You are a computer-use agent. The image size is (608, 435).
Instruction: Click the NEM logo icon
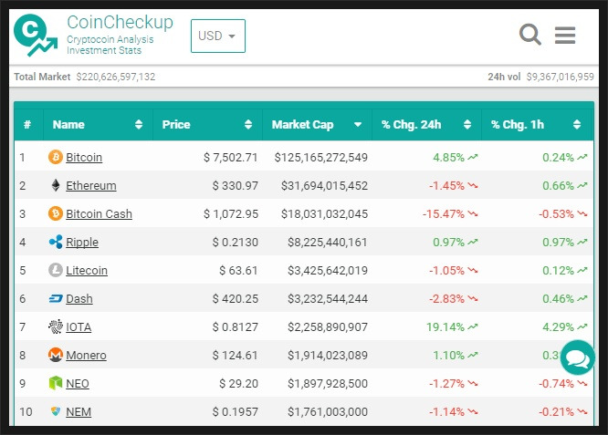56,411
